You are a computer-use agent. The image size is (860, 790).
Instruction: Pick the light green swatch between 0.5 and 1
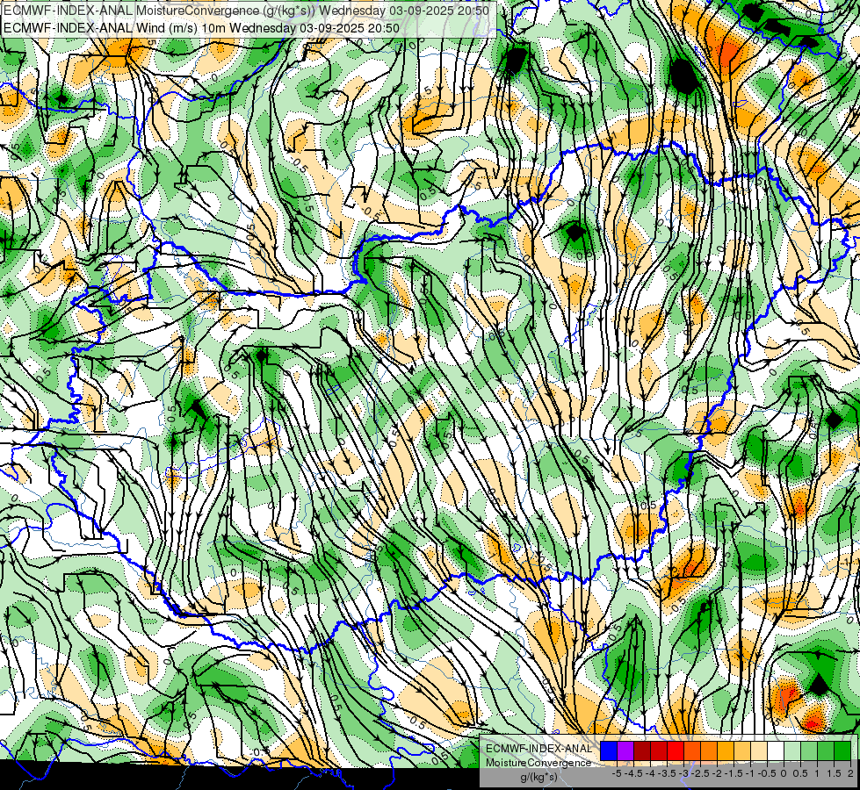pyautogui.click(x=809, y=750)
